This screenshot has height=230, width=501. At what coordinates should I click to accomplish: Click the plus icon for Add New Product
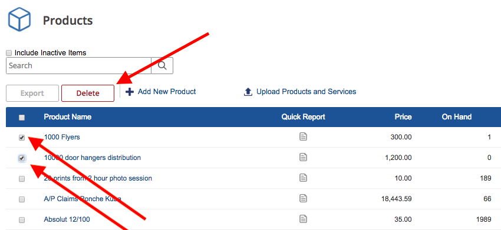coord(130,92)
